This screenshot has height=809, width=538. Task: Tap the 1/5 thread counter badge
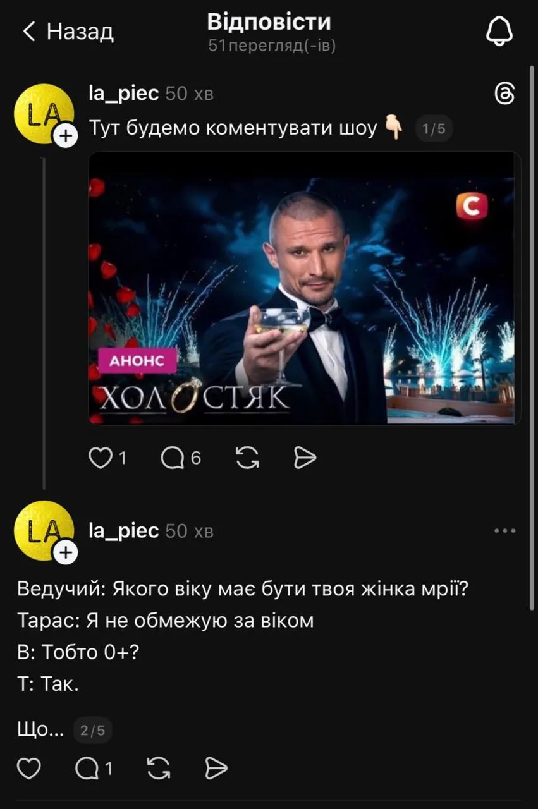point(434,130)
